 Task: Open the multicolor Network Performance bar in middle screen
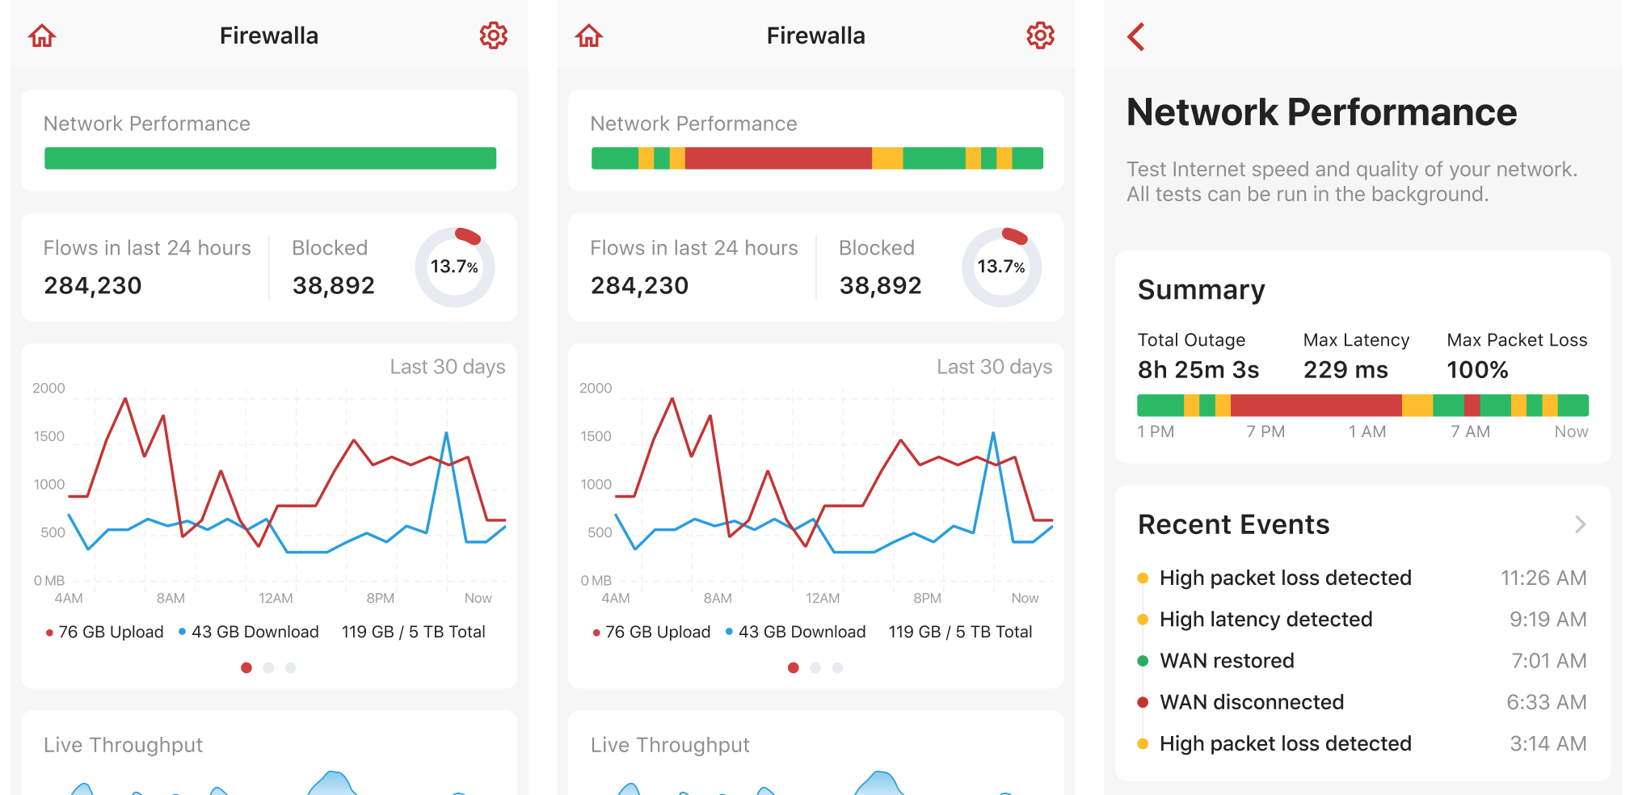tap(817, 158)
